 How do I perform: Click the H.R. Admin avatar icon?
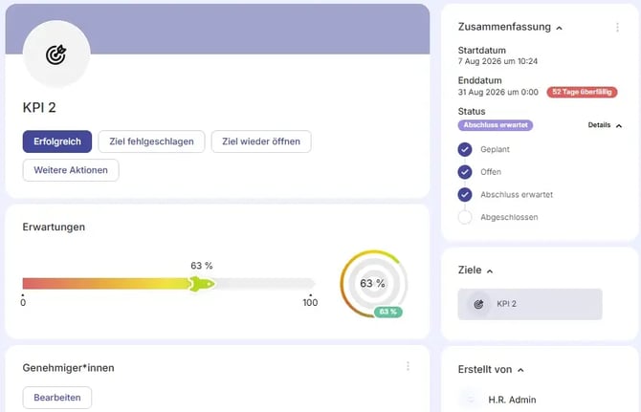point(471,399)
